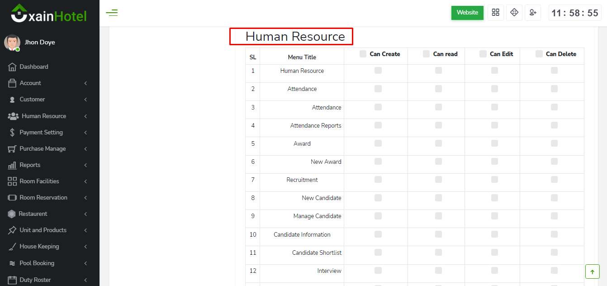
Task: Open the Payment Setting menu item
Action: [41, 133]
